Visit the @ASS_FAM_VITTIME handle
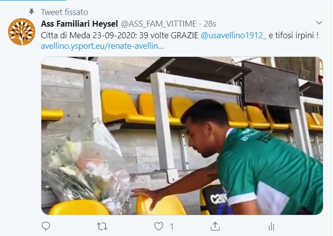 (x=158, y=24)
